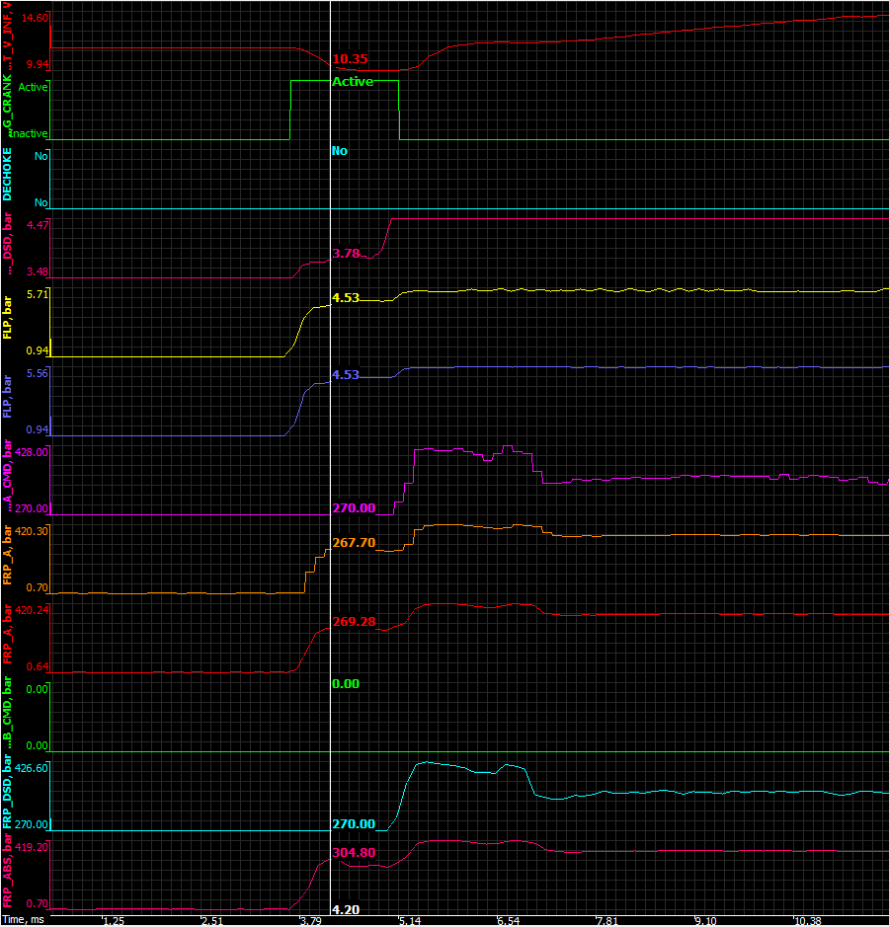Click the 5.14 tick on time axis

409,920
